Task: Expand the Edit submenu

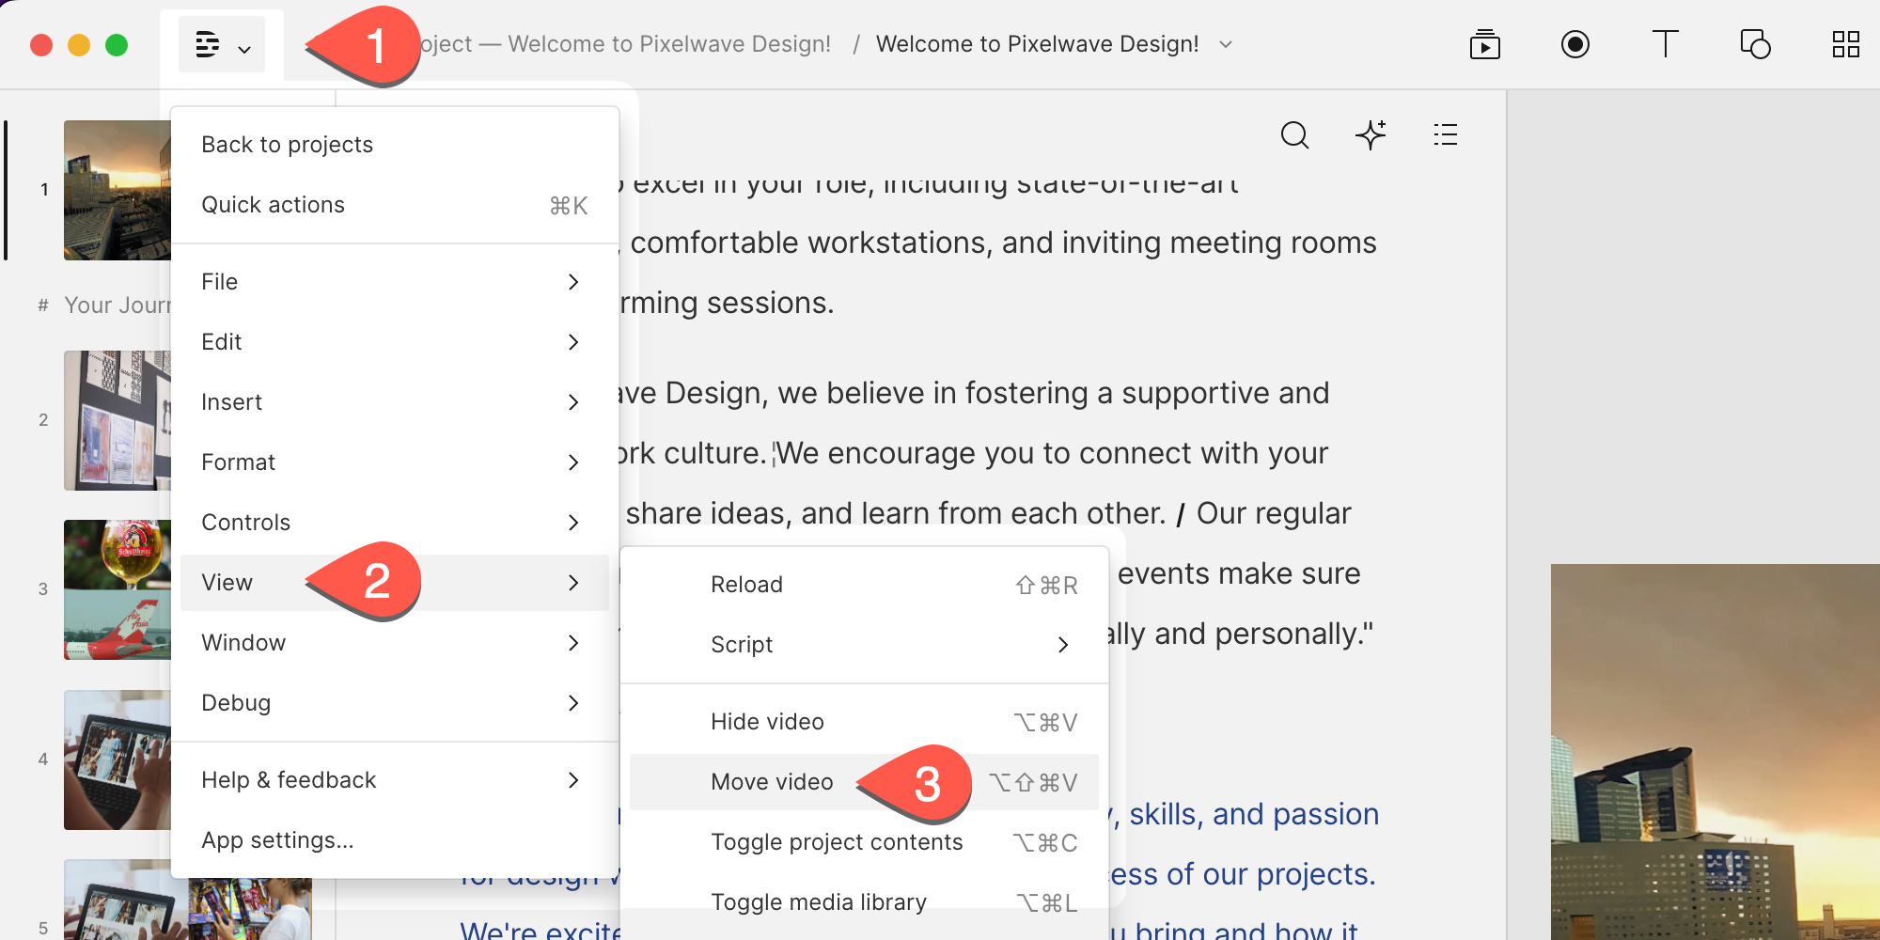Action: point(395,342)
